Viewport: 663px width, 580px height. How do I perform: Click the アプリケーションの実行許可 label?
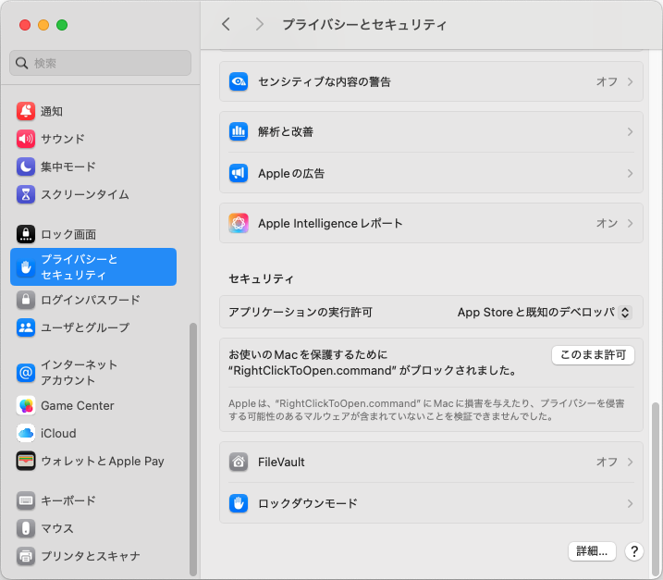pos(301,313)
